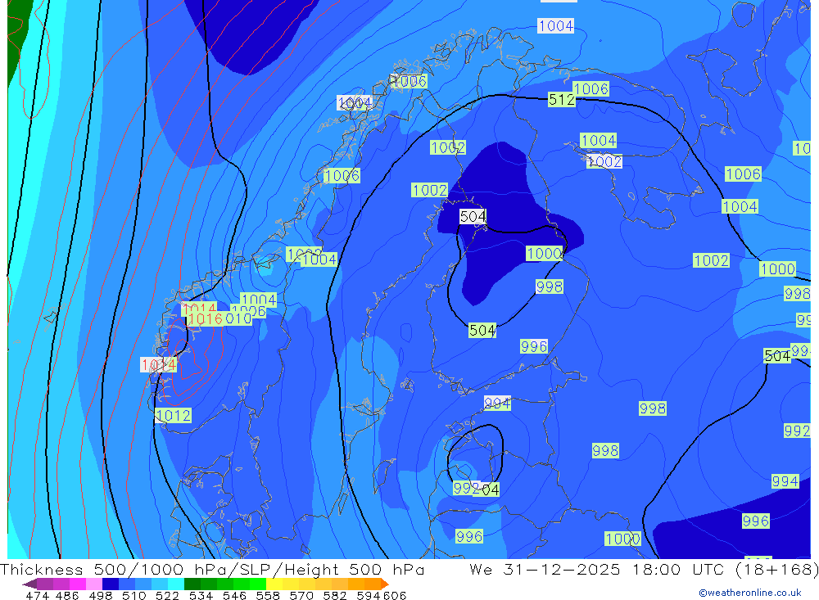Click the legend value 474
Image resolution: width=819 pixels, height=600 pixels.
pos(38,596)
